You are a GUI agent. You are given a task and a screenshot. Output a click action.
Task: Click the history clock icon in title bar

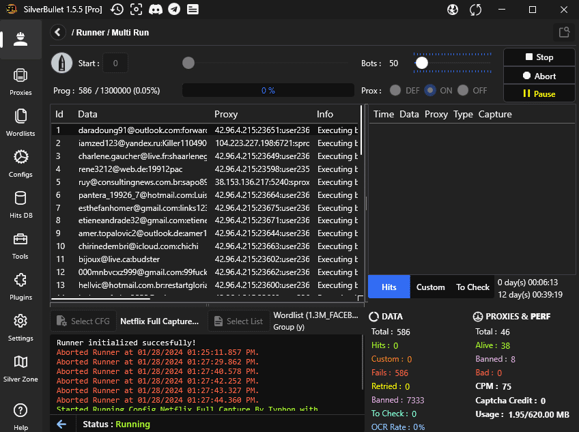pos(117,10)
